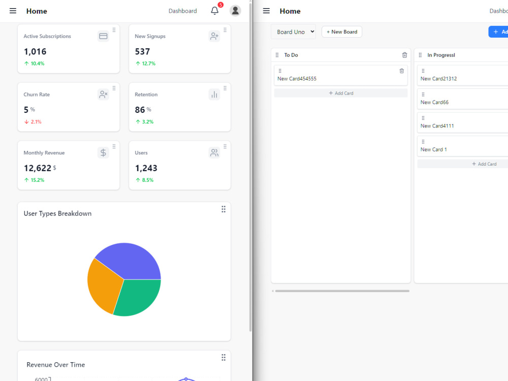Grab drag handle of New Card21312
The image size is (508, 381).
pos(423,71)
